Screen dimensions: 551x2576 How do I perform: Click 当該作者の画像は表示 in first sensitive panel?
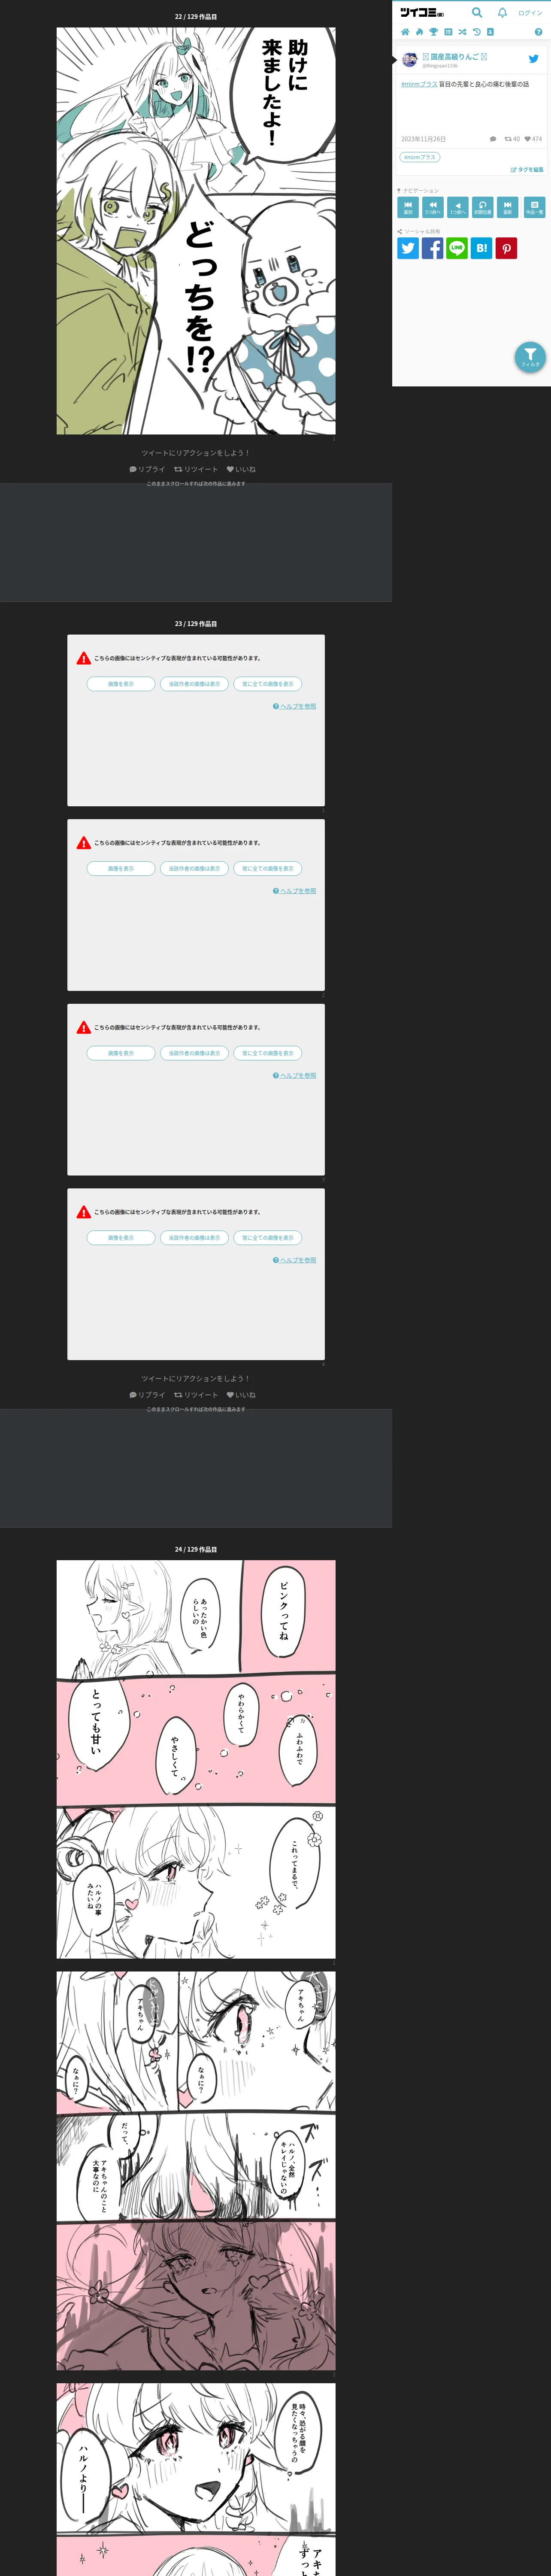194,684
